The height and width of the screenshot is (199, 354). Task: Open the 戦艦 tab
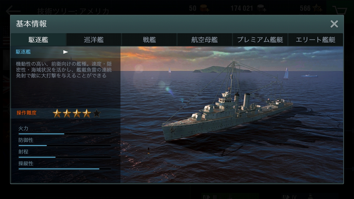click(149, 40)
